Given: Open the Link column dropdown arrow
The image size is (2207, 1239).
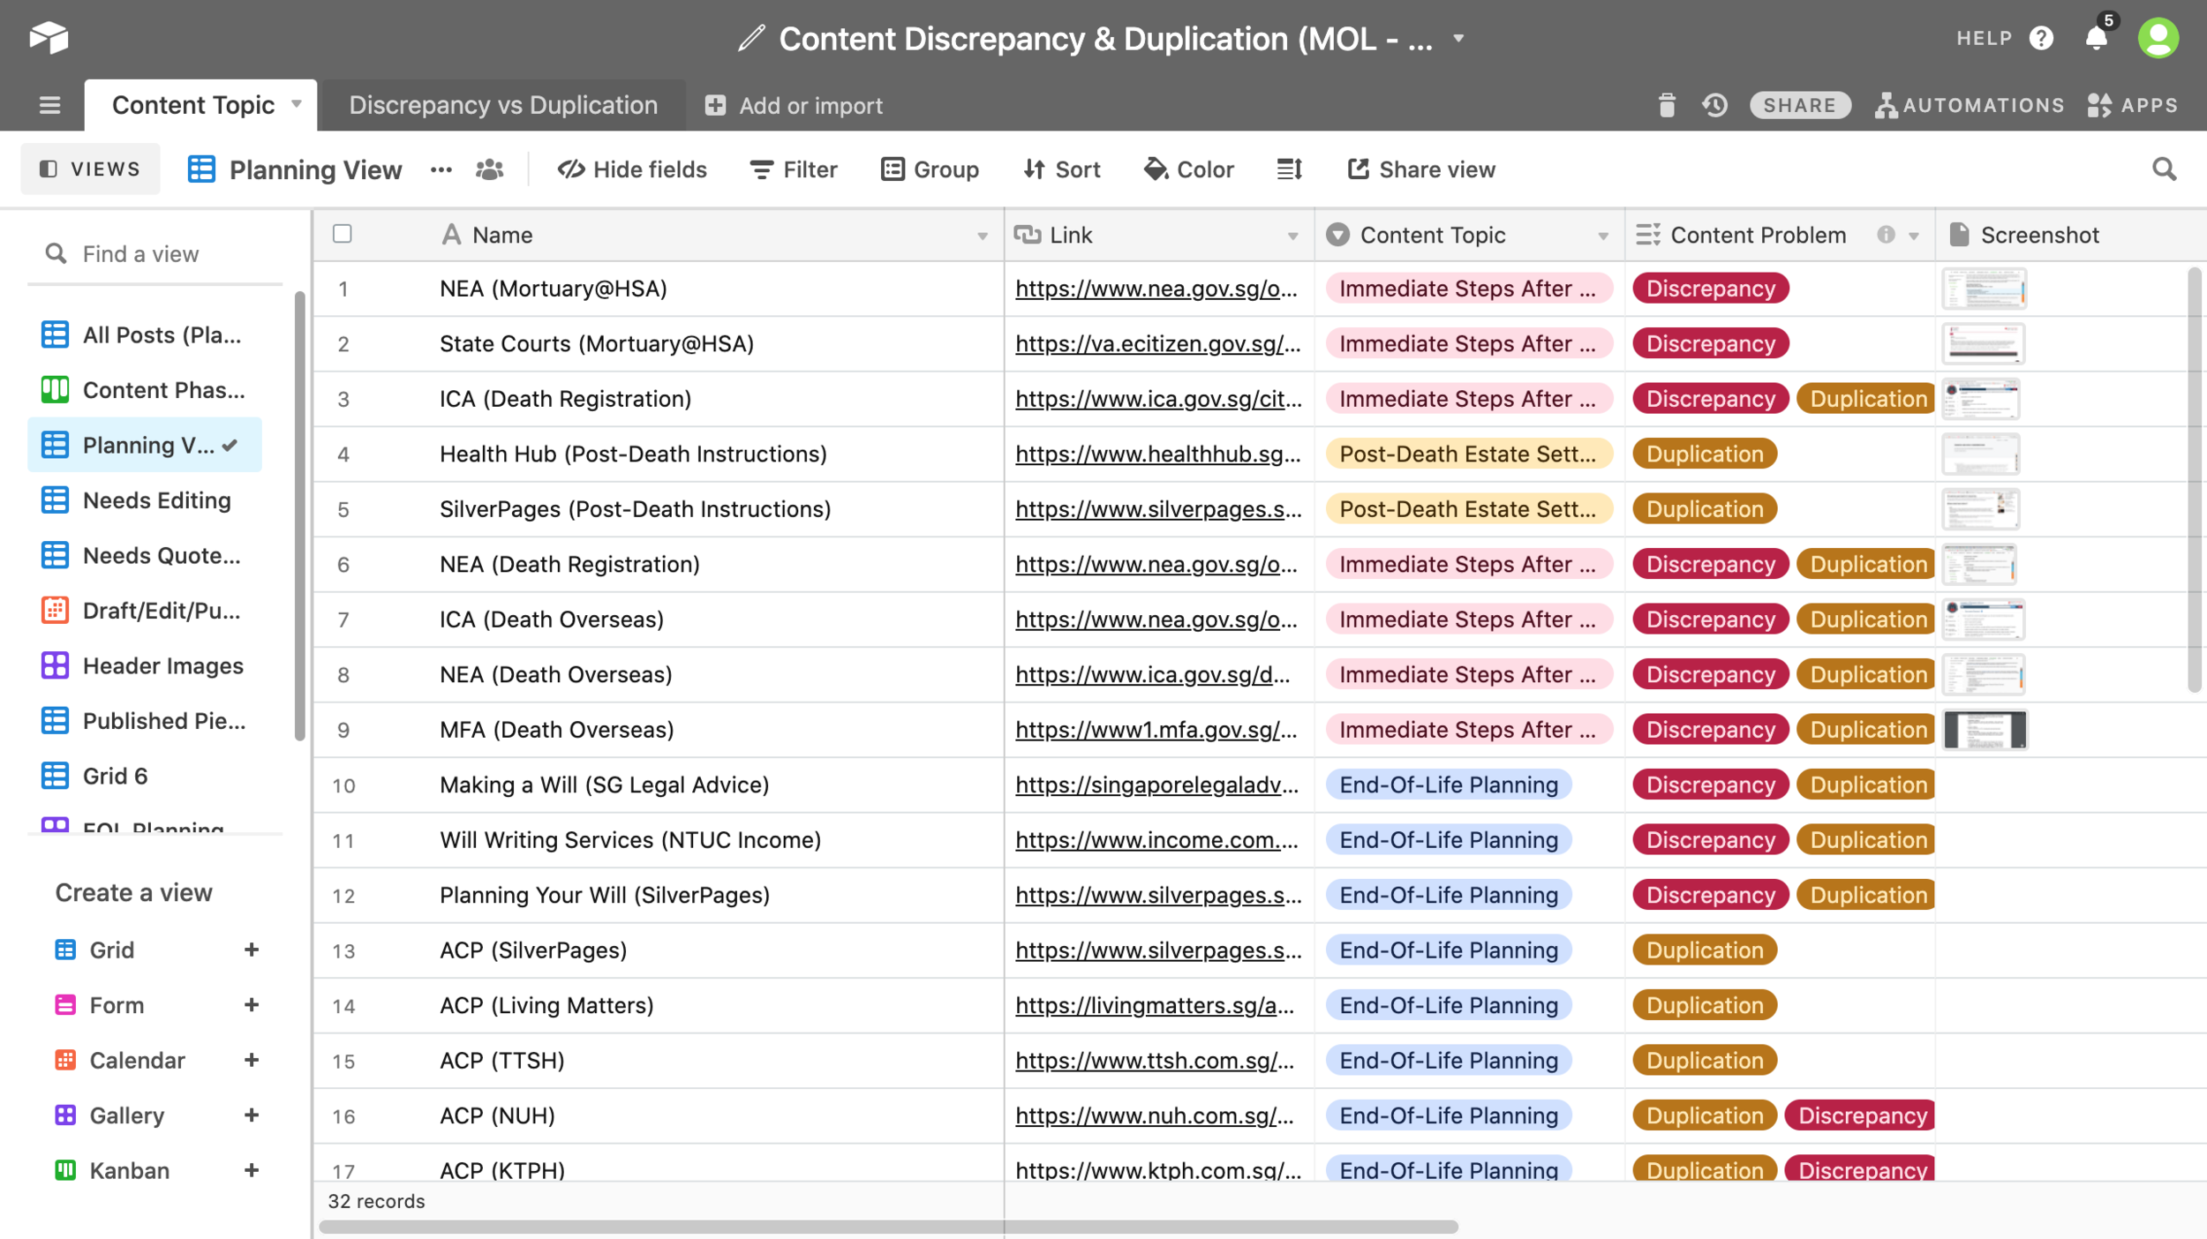Looking at the screenshot, I should [1292, 236].
